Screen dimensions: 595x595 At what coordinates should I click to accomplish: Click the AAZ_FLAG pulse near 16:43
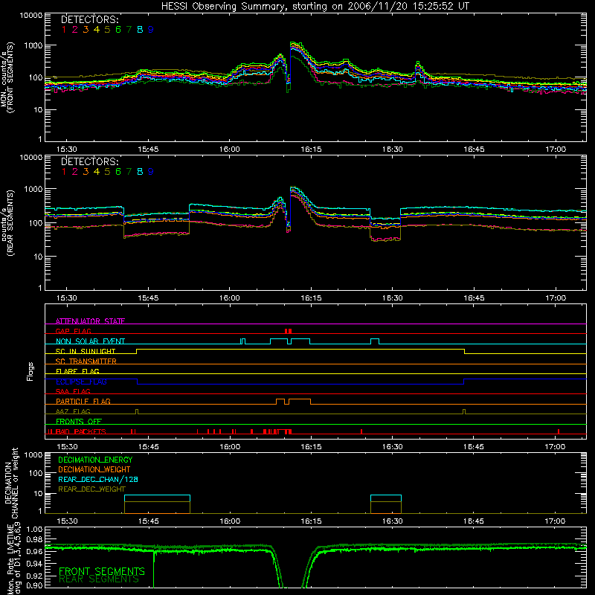[x=464, y=411]
